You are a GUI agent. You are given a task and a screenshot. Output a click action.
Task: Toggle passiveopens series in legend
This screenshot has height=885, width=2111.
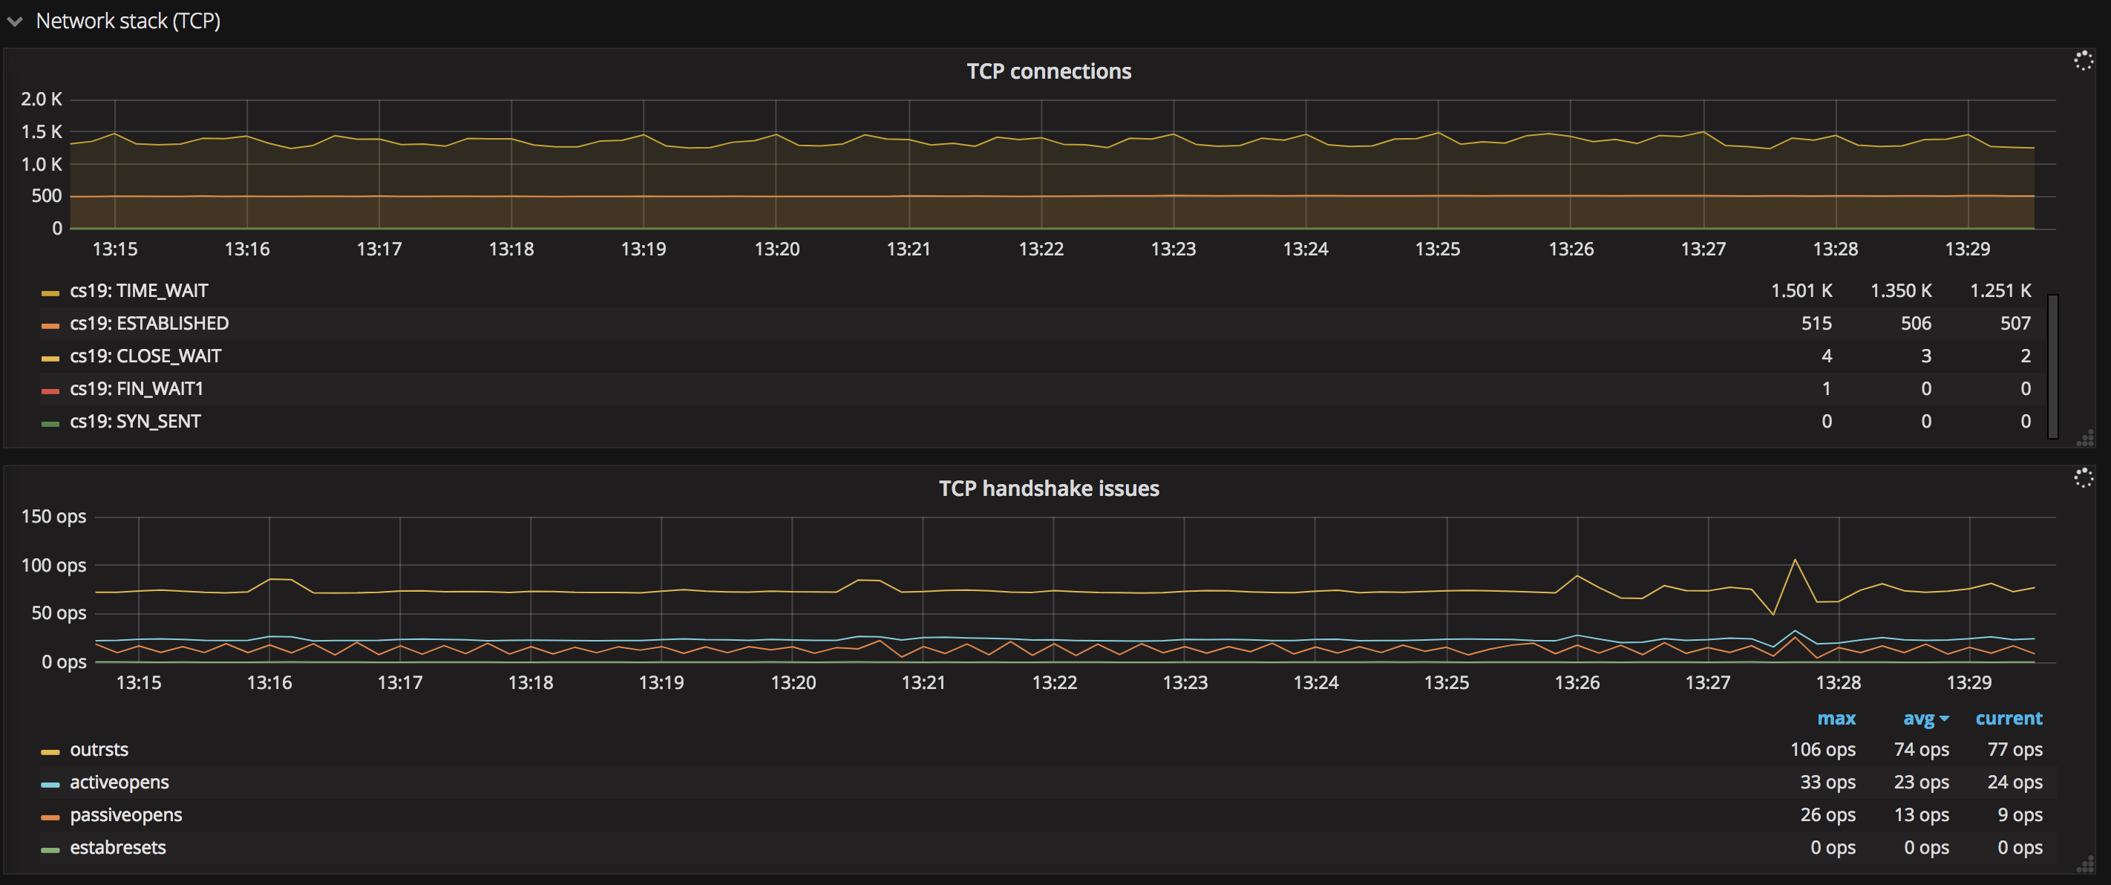coord(125,815)
